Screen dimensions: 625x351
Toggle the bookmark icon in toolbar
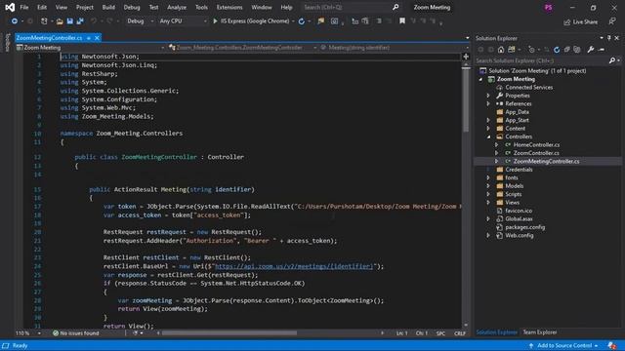coord(402,21)
